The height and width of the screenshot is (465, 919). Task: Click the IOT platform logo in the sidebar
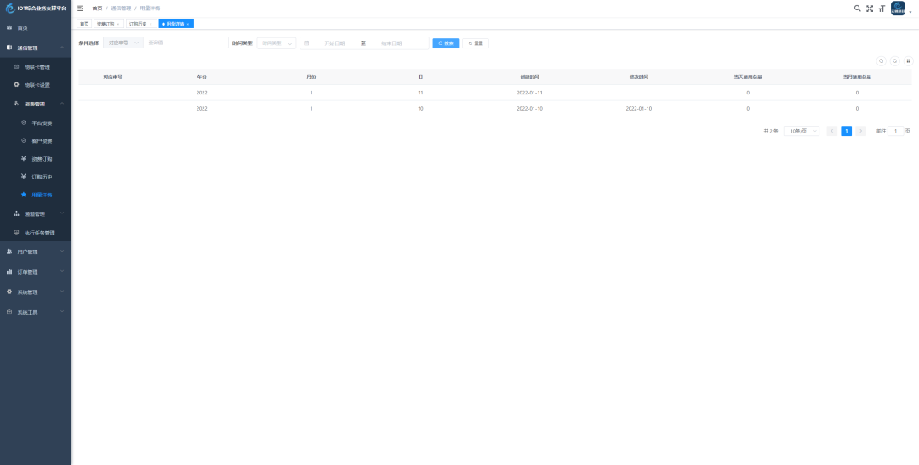click(9, 9)
